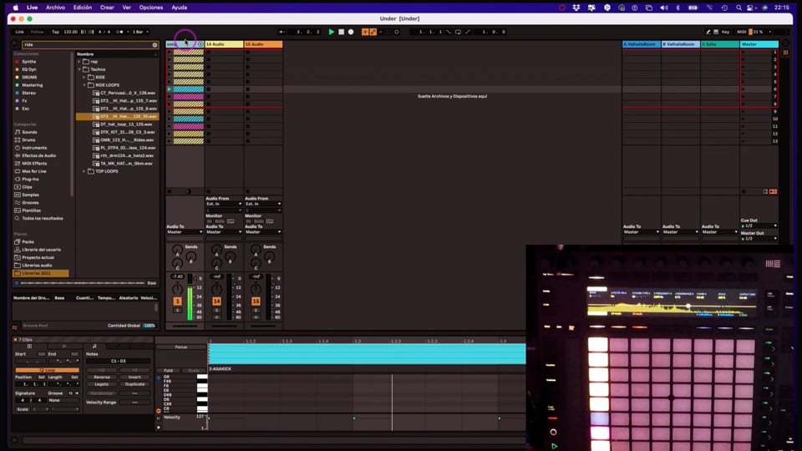Select the 15 Audio track header

[263, 44]
